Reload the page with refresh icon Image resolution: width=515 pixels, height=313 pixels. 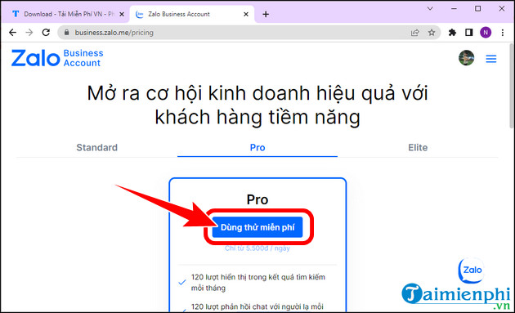pyautogui.click(x=46, y=33)
